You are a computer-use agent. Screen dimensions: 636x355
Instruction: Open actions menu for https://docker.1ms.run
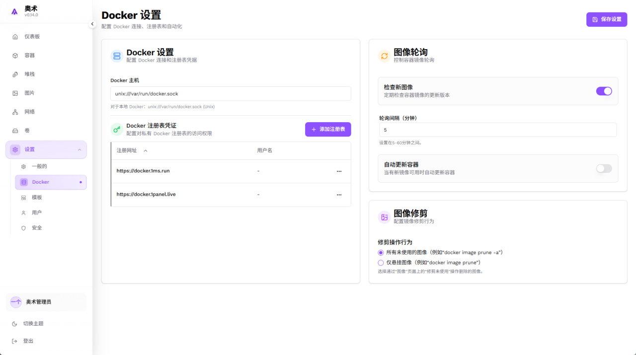(x=339, y=171)
